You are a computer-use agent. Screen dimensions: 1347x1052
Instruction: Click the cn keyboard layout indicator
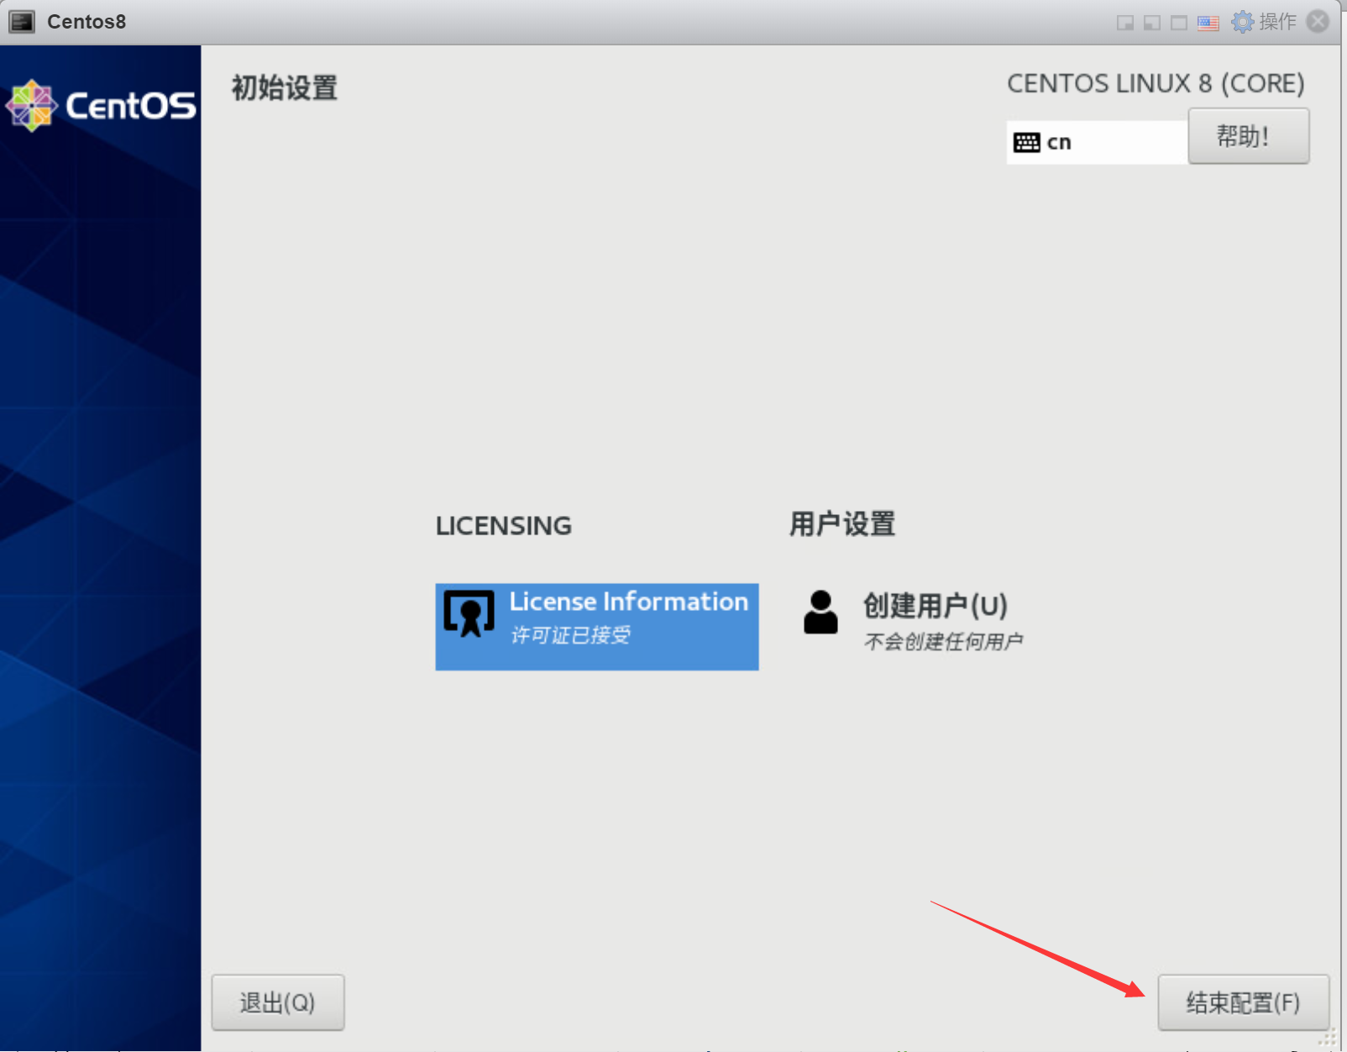pyautogui.click(x=1097, y=142)
